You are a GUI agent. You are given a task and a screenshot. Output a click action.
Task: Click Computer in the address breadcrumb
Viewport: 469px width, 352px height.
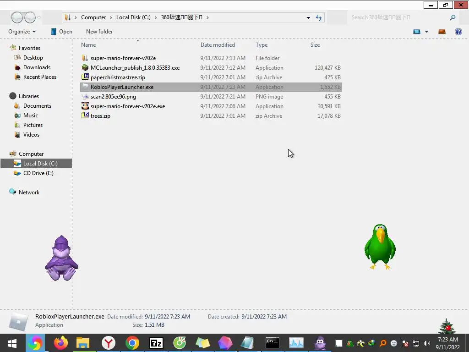(93, 17)
